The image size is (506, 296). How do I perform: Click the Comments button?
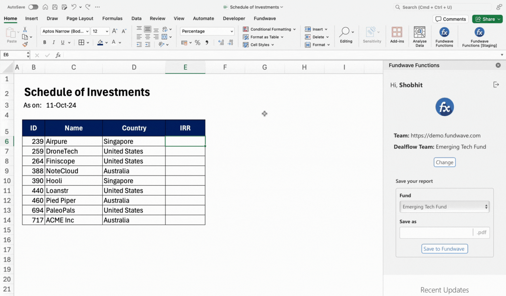point(450,19)
